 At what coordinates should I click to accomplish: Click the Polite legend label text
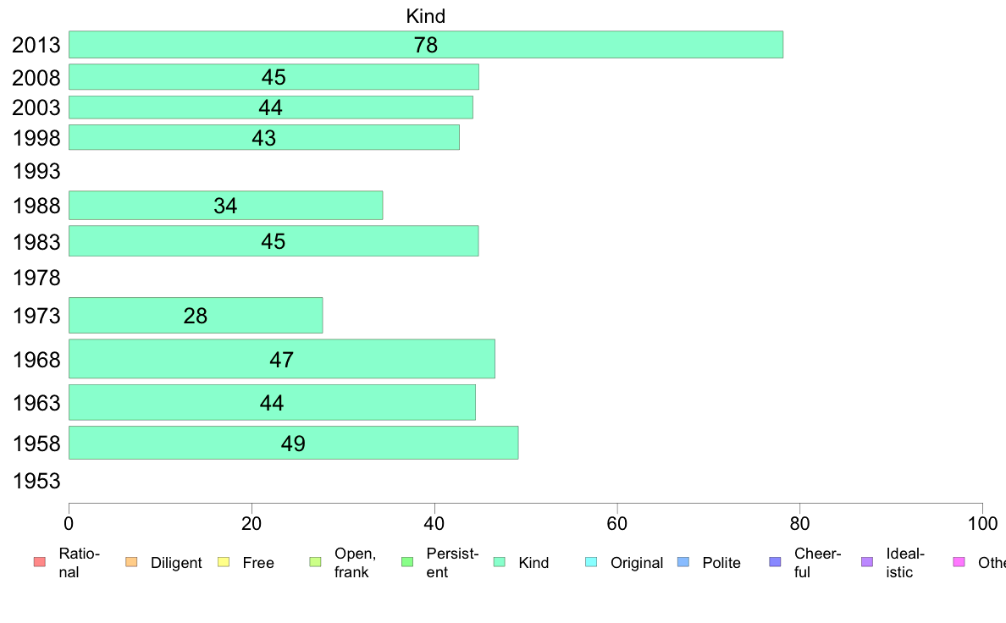tap(721, 563)
